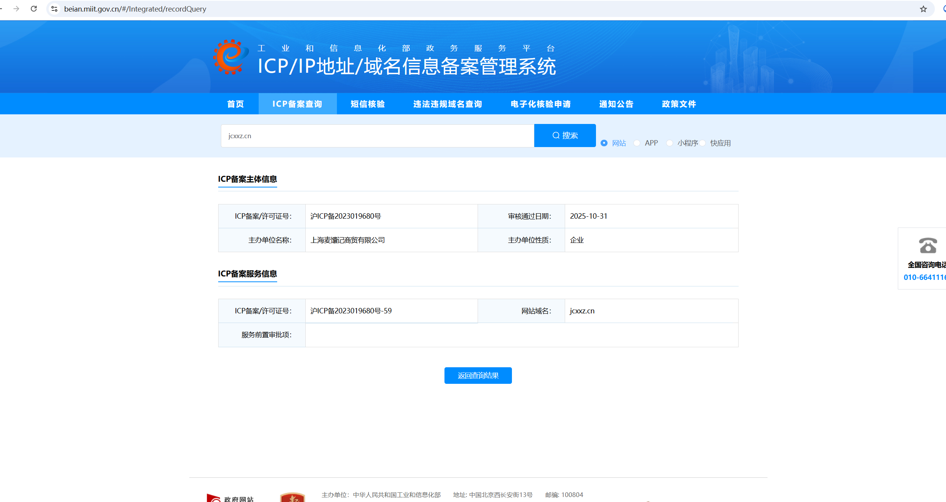The height and width of the screenshot is (502, 946).
Task: Click the jcxxz.cn search input field
Action: (377, 136)
